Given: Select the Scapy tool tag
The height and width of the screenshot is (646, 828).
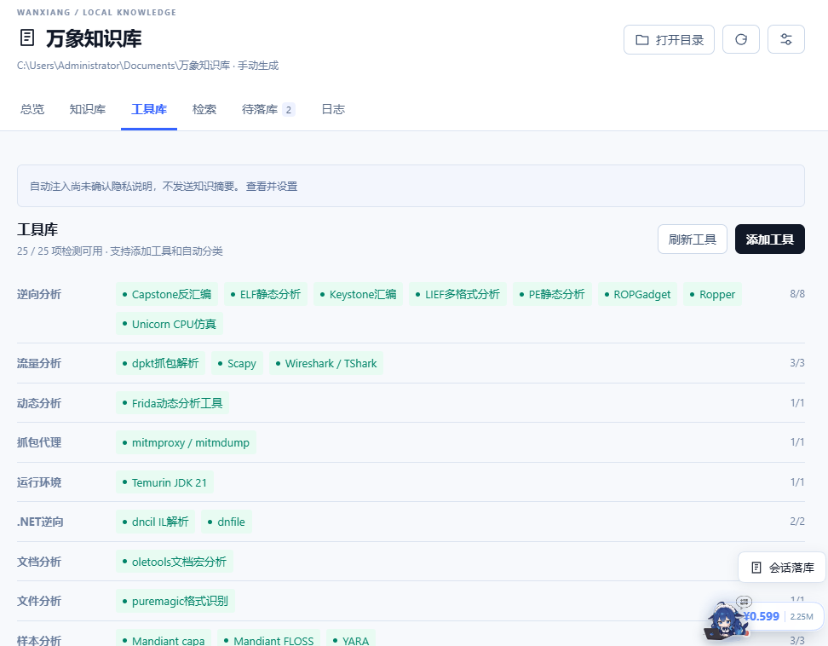Looking at the screenshot, I should (237, 363).
